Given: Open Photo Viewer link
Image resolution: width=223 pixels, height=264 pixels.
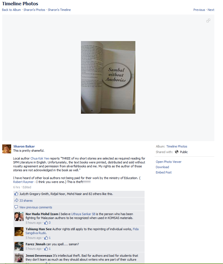Looking at the screenshot, I should 169,162.
